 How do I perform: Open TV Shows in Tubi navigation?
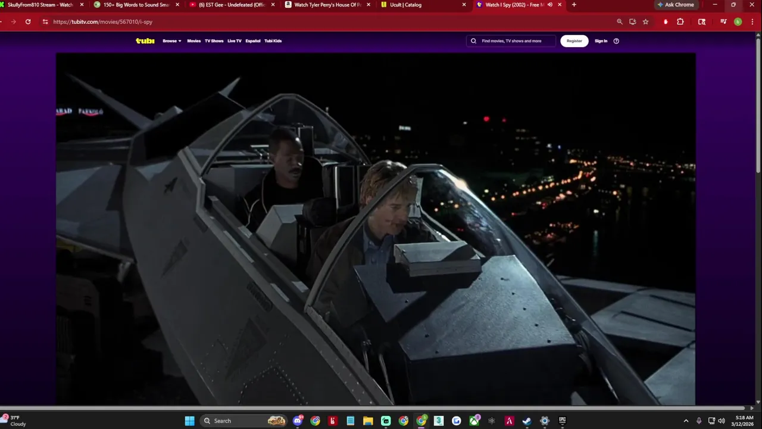(x=214, y=41)
